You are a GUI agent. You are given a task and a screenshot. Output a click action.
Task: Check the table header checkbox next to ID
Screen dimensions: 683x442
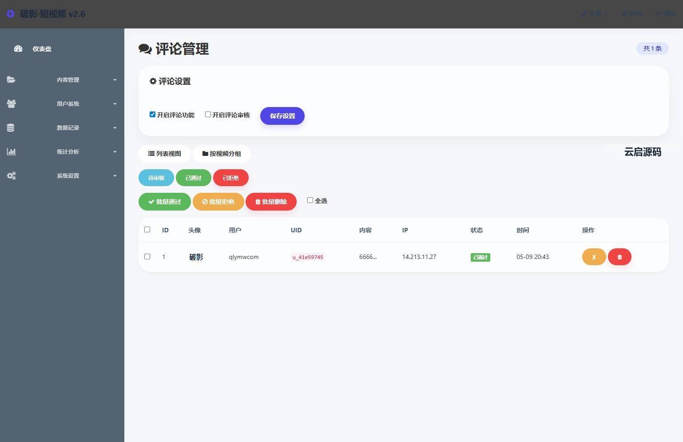(x=147, y=230)
